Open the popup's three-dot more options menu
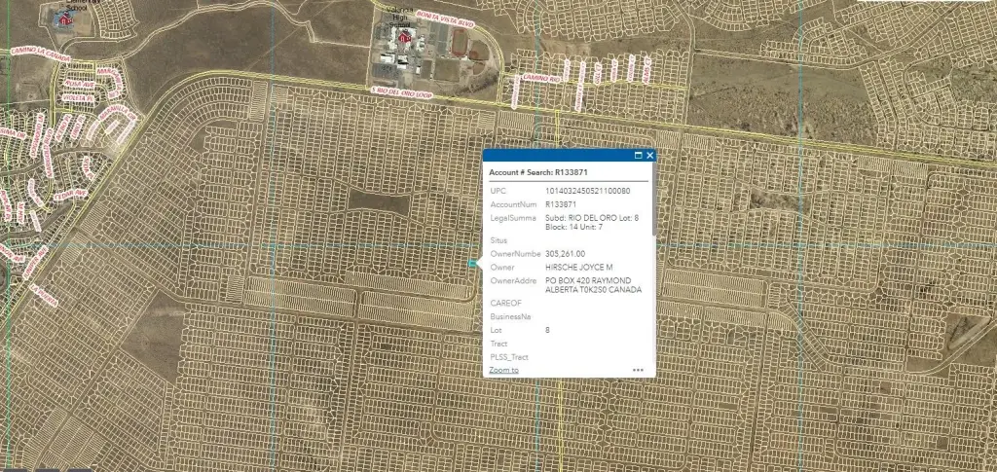997x472 pixels. (x=638, y=370)
